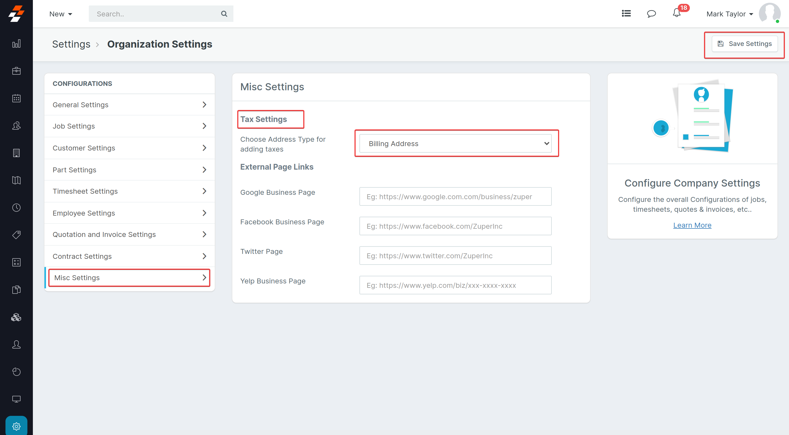Click the settings gear sidebar icon
Image resolution: width=789 pixels, height=435 pixels.
(16, 426)
